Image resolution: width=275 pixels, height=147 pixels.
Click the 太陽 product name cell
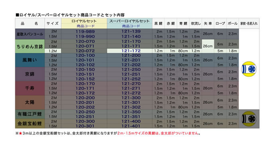point(30,102)
